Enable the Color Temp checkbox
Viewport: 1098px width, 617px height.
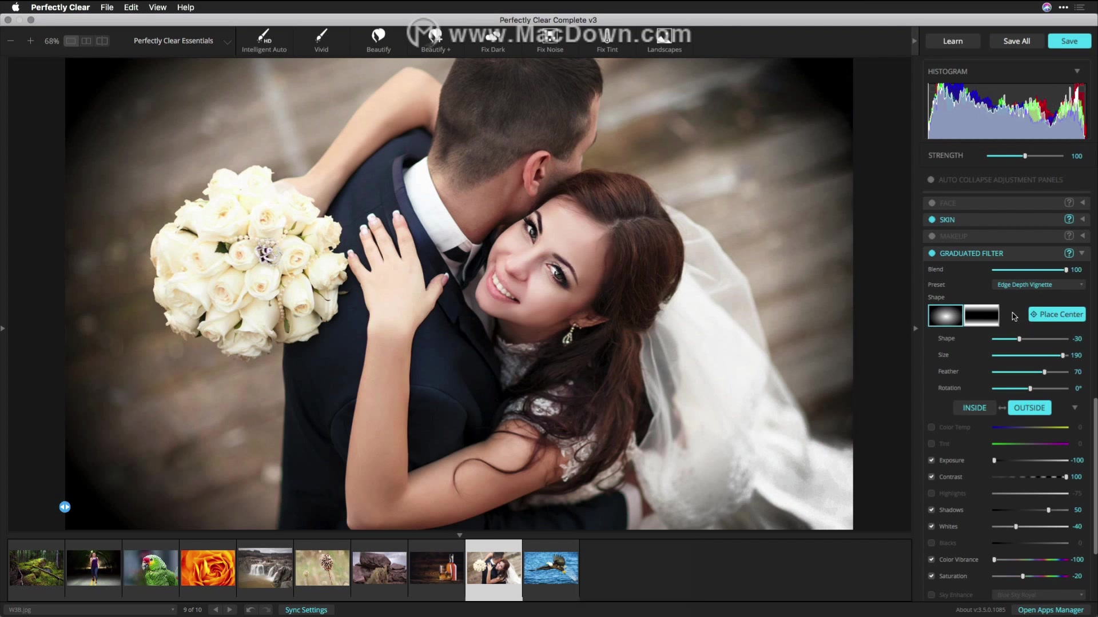coord(931,427)
